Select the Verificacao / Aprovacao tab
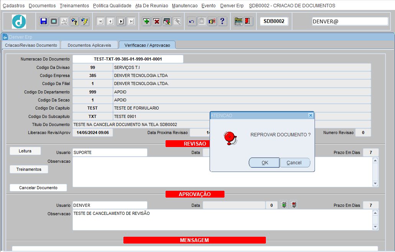The height and width of the screenshot is (252, 395). [x=147, y=45]
